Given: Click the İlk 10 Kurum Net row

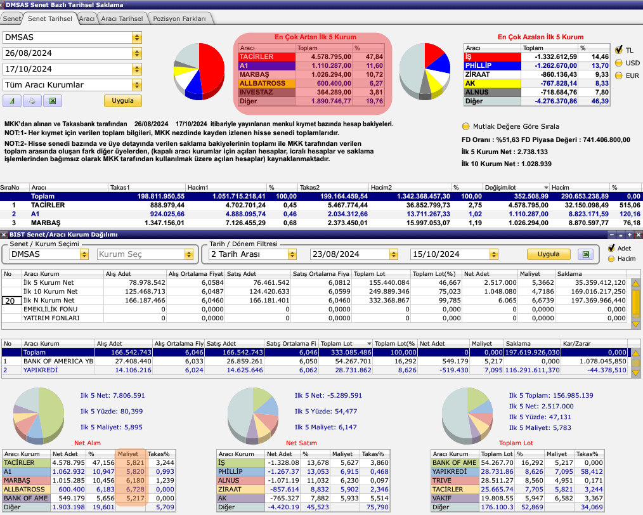Looking at the screenshot, I should pyautogui.click(x=315, y=292).
